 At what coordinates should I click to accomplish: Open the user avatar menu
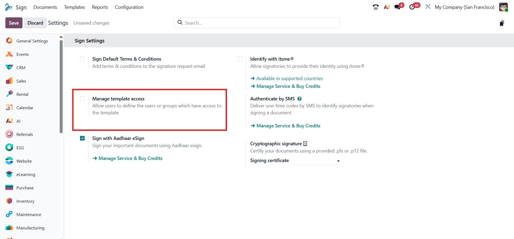[503, 7]
